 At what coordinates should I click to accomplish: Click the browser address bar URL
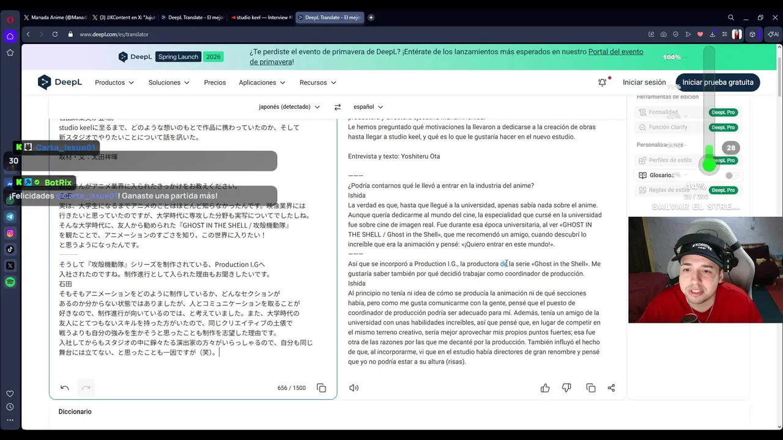click(x=114, y=34)
